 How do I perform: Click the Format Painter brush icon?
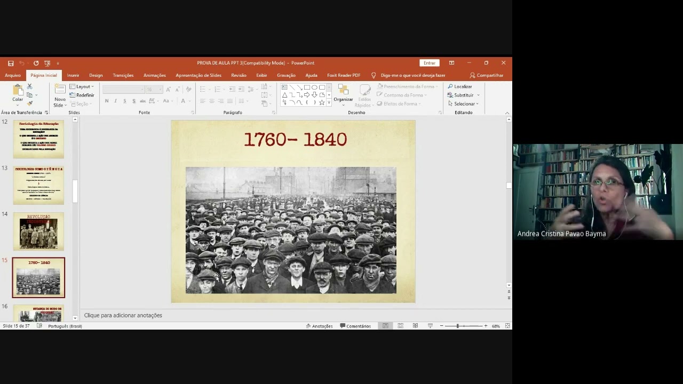pos(30,103)
